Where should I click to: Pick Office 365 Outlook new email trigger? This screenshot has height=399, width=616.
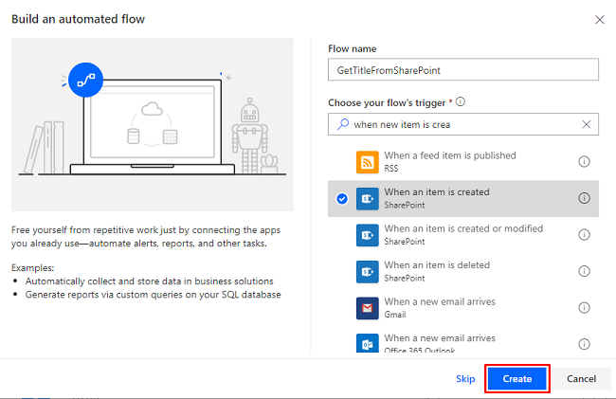click(x=439, y=344)
